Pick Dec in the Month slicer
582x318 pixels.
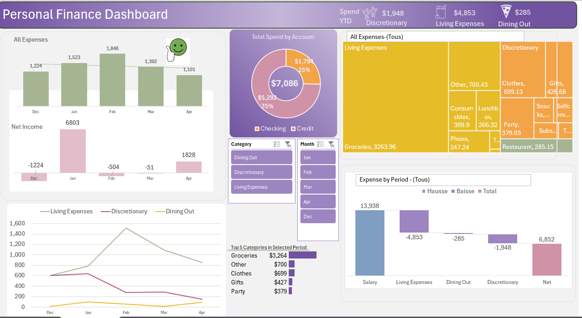[x=317, y=216]
